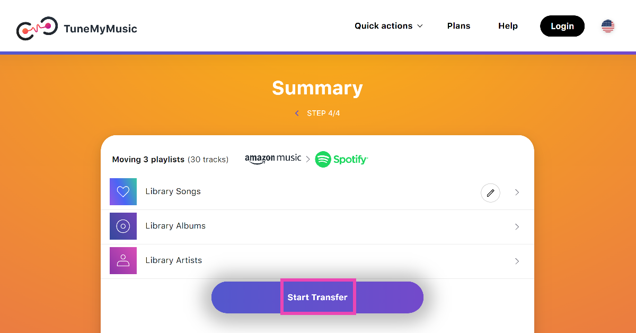636x333 pixels.
Task: Click the disc Library Albums thumbnail
Action: click(x=123, y=226)
